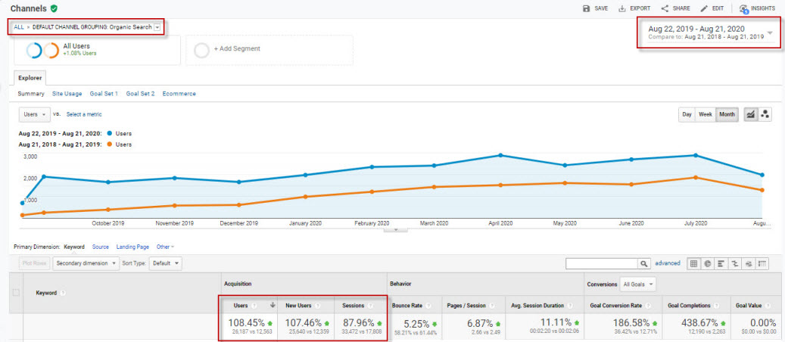
Task: Click inside the table search field
Action: (x=601, y=263)
